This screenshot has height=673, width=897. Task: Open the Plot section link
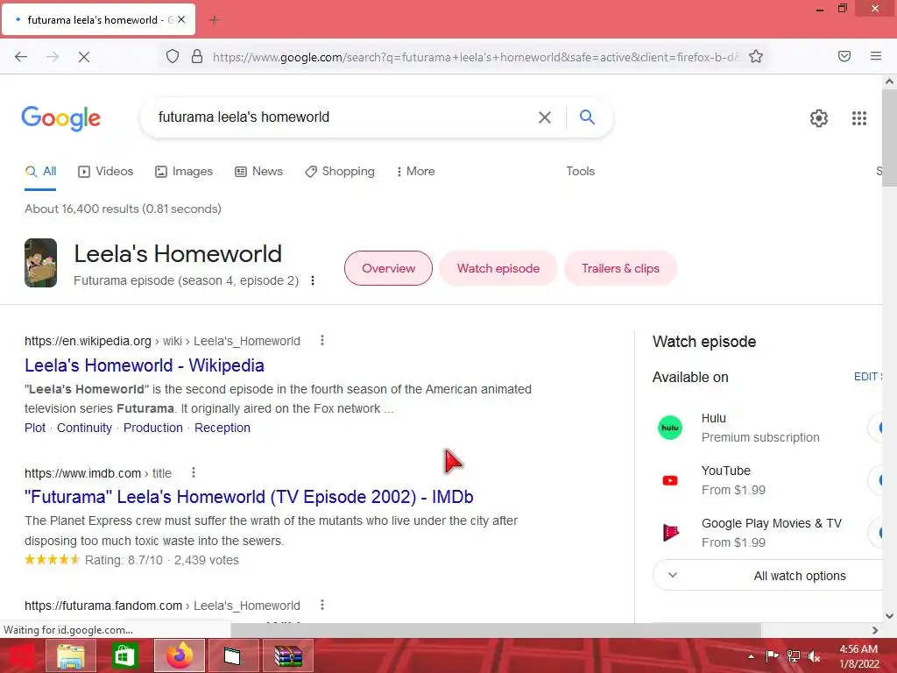[35, 428]
